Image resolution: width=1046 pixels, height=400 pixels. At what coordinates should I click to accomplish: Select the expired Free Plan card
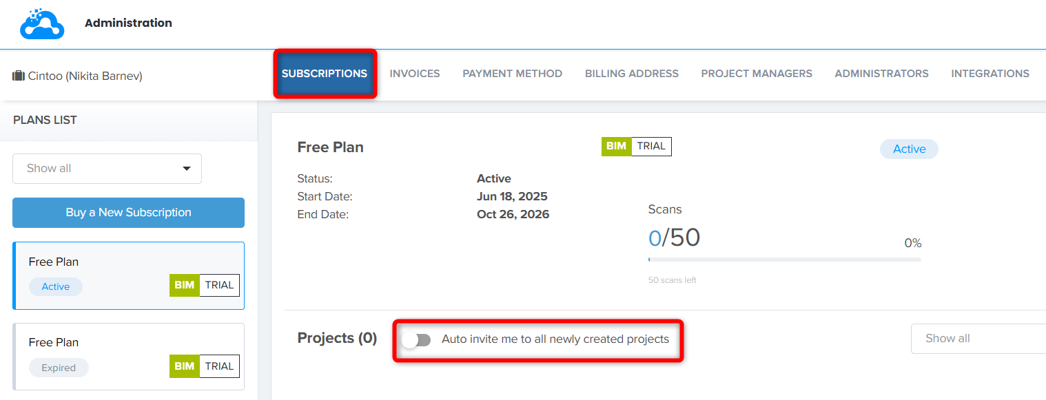pos(128,357)
